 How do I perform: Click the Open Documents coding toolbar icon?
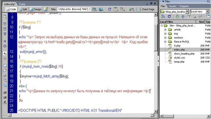(5, 17)
